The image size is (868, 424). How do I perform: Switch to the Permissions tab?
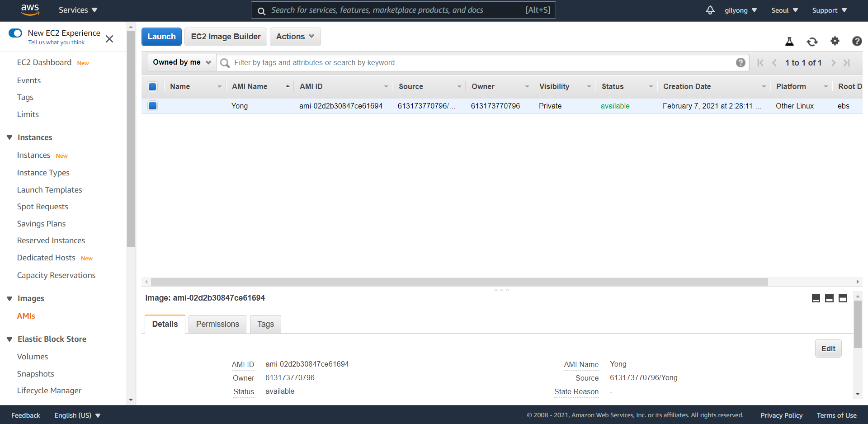(x=217, y=324)
